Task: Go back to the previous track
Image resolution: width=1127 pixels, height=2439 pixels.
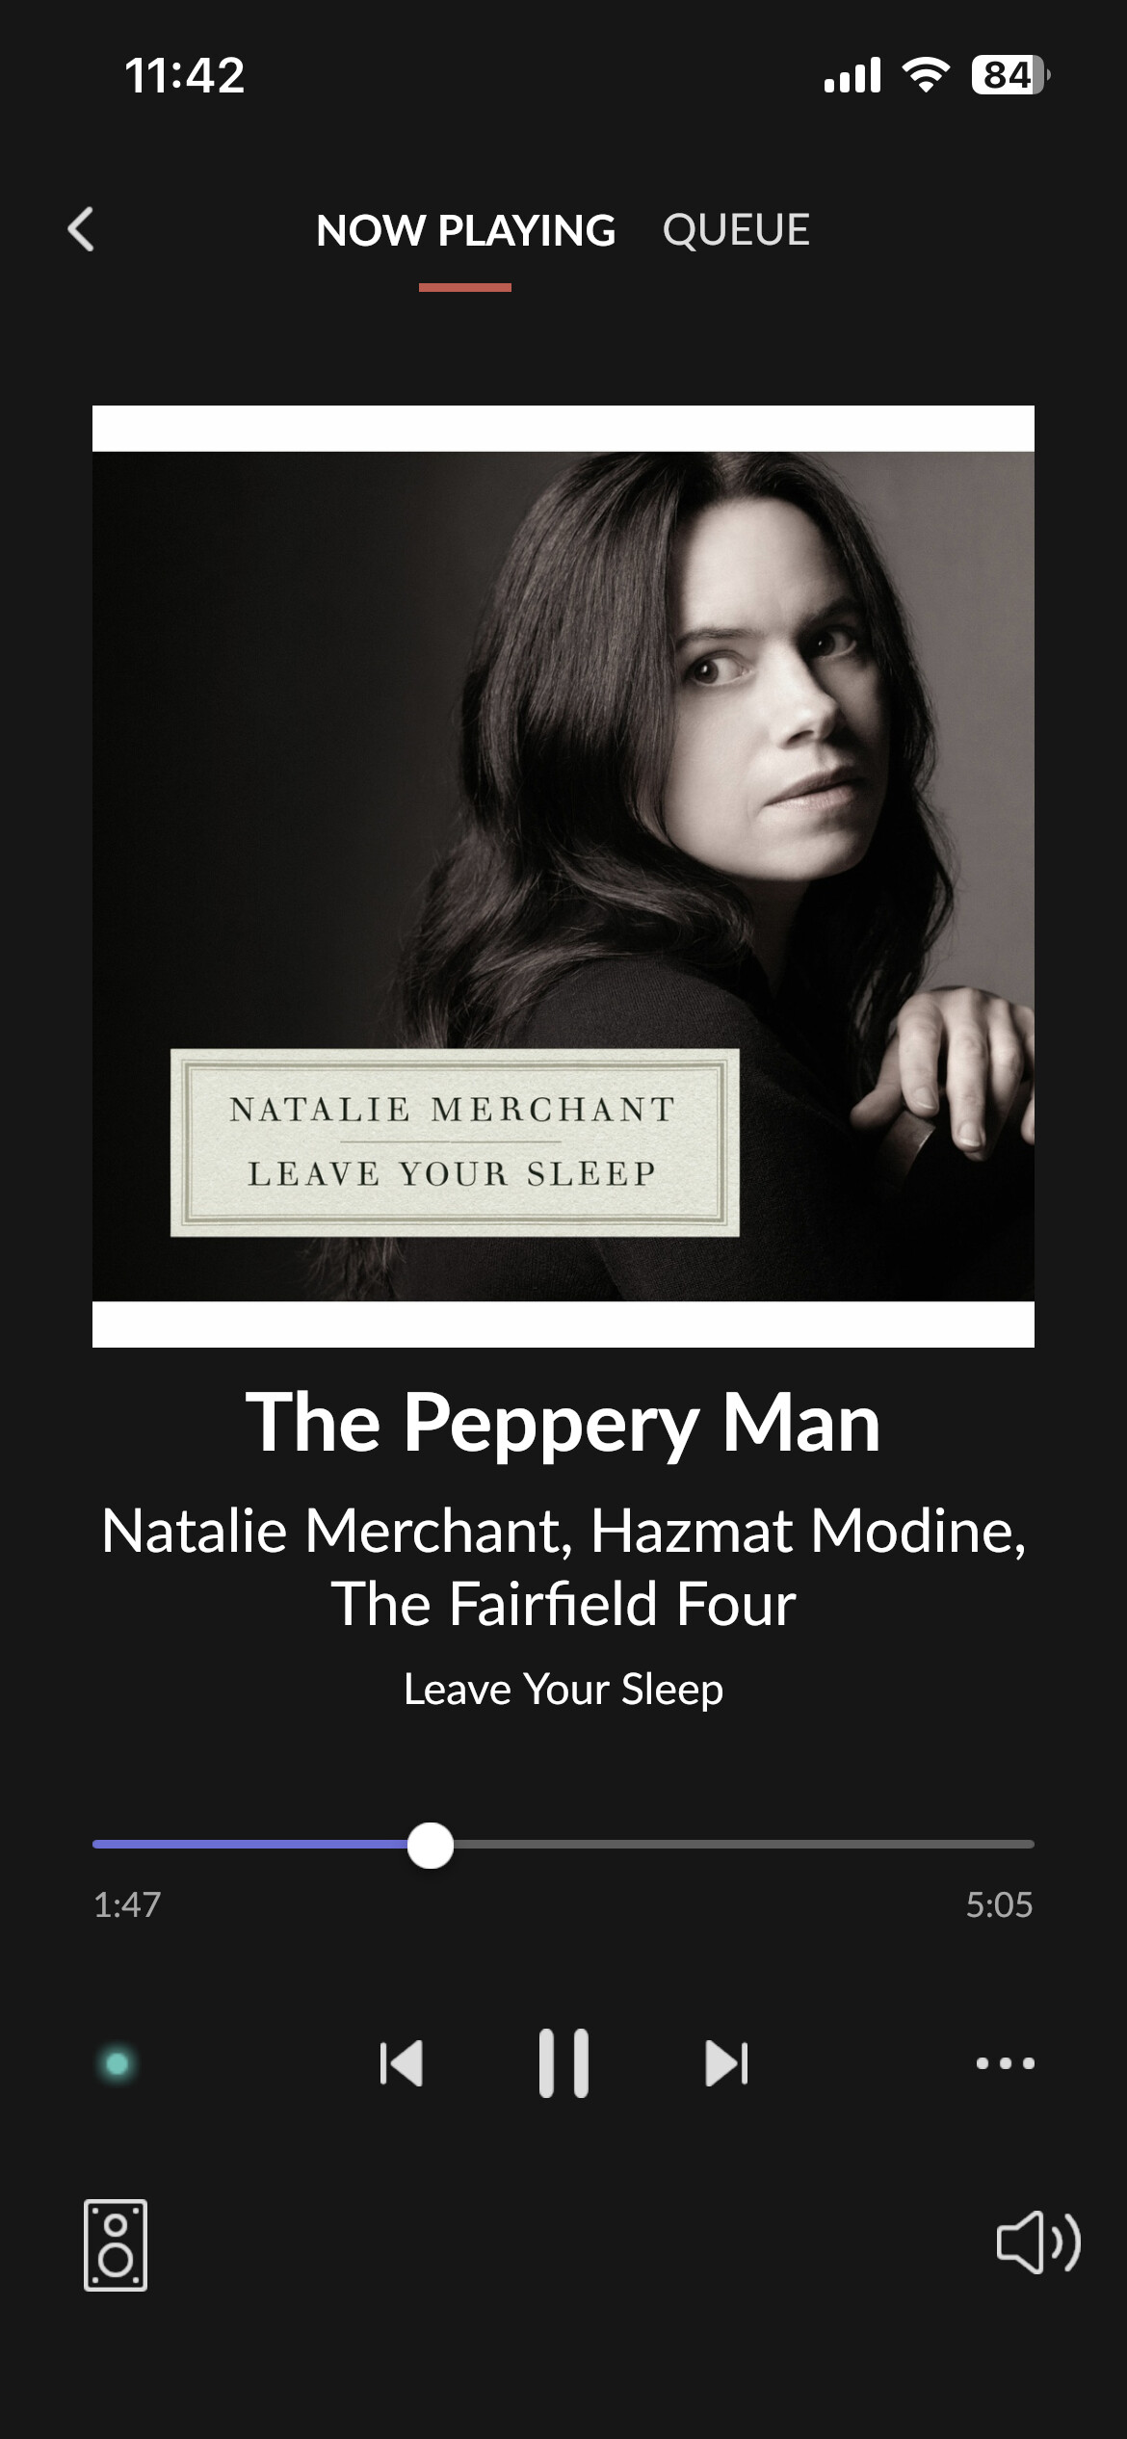Action: tap(402, 2062)
